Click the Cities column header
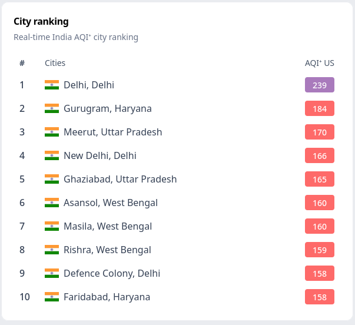 click(55, 63)
